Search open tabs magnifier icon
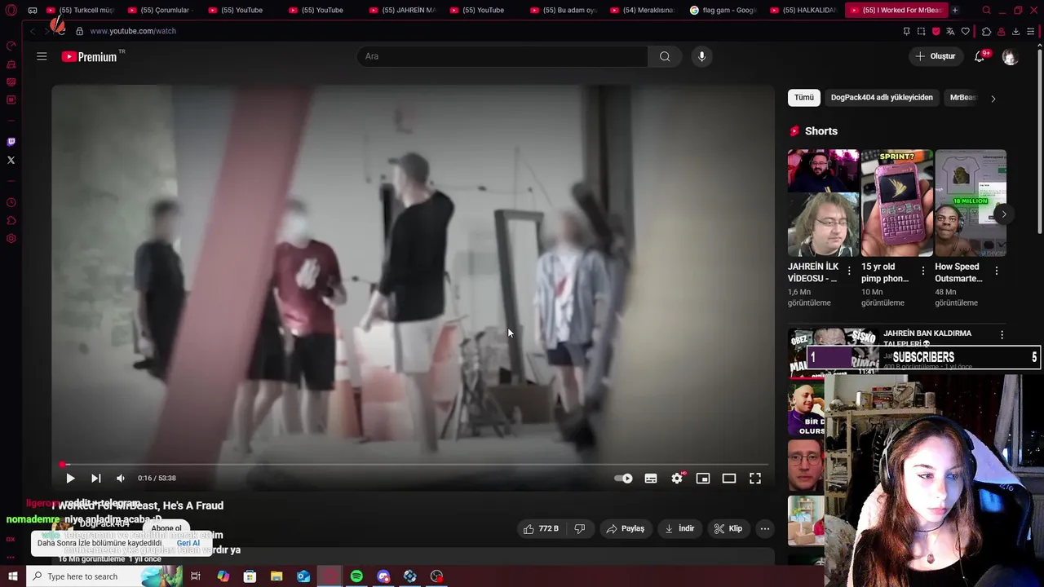 [x=986, y=11]
